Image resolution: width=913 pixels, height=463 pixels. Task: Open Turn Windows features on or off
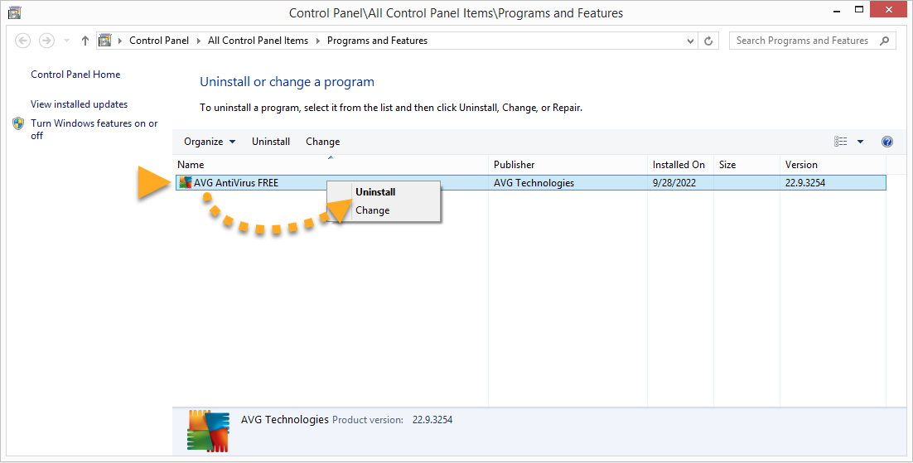click(x=94, y=123)
